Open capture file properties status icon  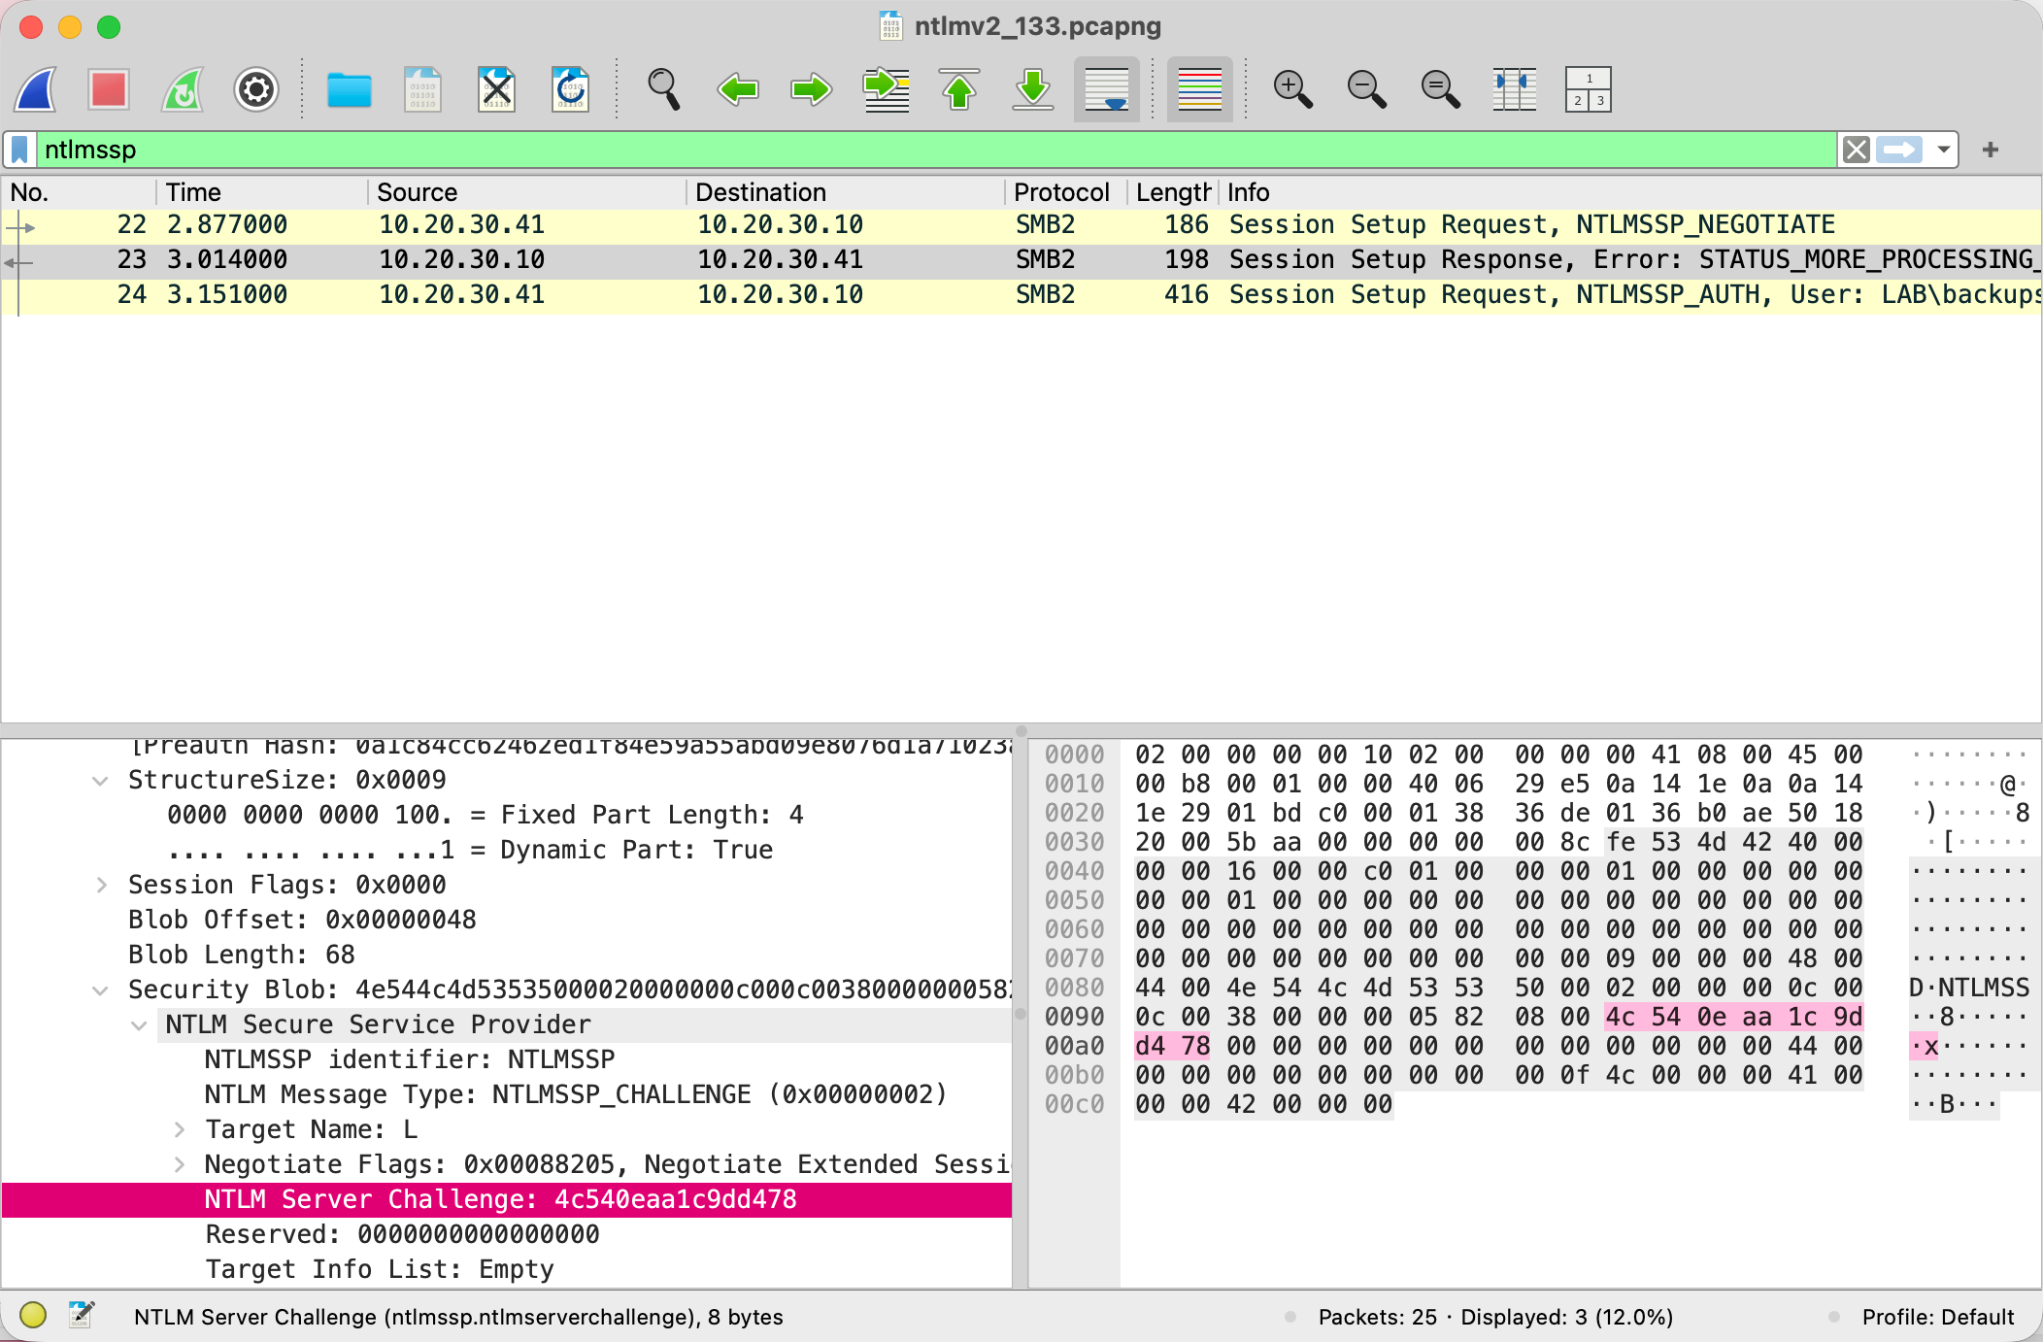[82, 1315]
